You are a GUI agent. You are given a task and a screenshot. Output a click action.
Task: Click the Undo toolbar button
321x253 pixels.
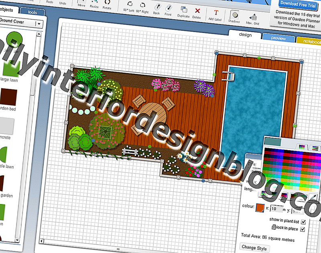[63, 3]
